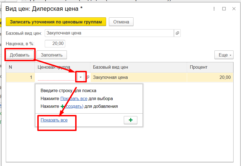Click the (создать) link in hint

74,106
